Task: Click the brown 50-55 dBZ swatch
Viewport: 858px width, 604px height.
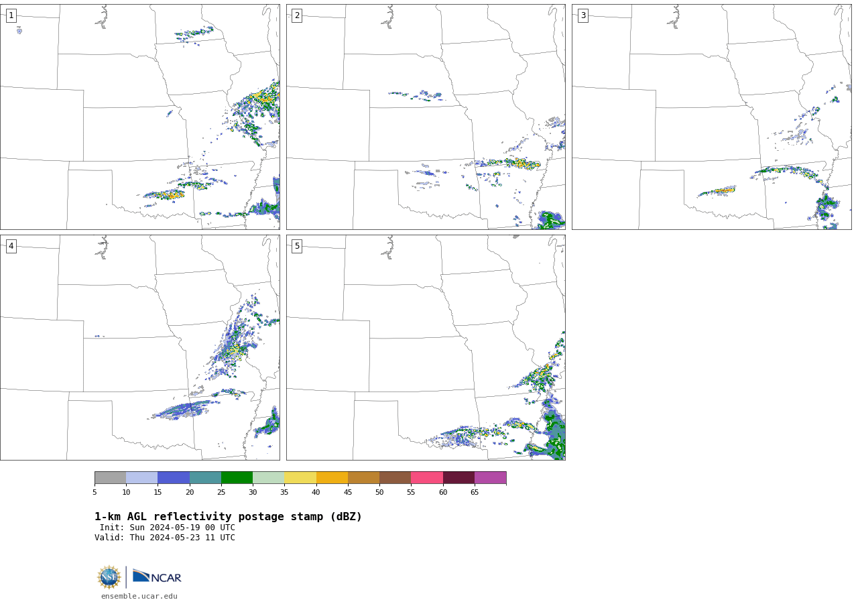Action: point(395,477)
